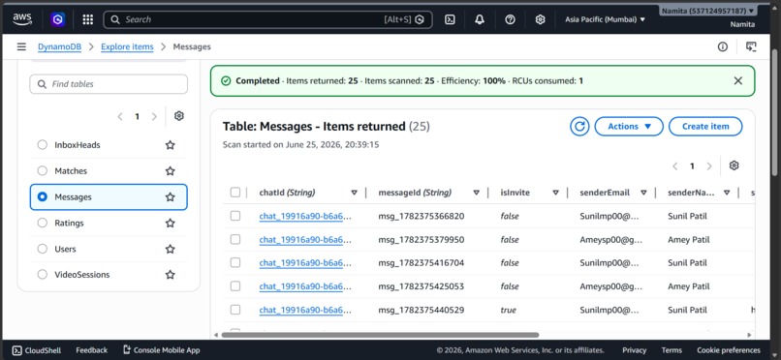Check the row for msg_1782375379950
Viewport: 781px width, 360px height.
[x=235, y=239]
